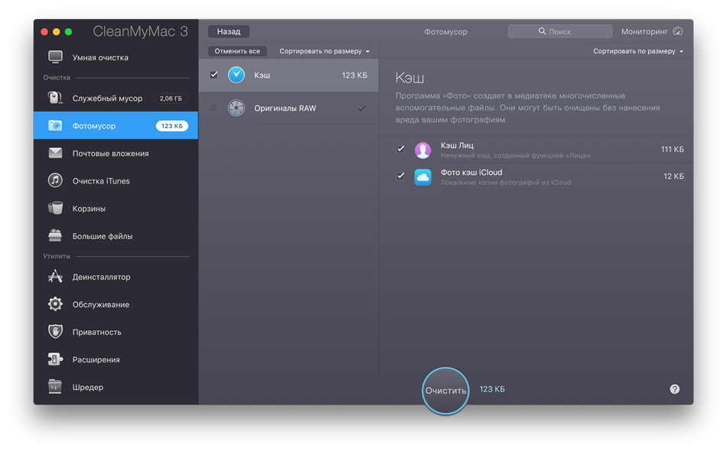727x452 pixels.
Task: Open help with the question mark icon
Action: click(675, 389)
